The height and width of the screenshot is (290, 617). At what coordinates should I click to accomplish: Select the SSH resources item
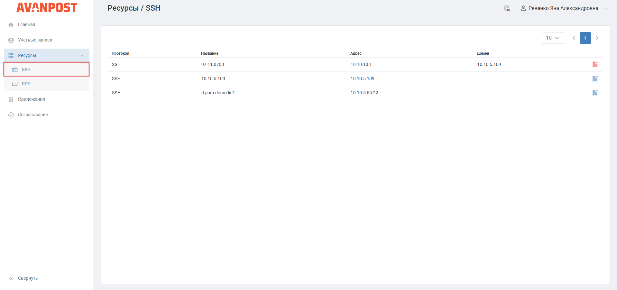pos(46,70)
